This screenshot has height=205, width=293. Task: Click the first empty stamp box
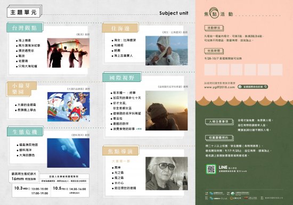point(210,69)
